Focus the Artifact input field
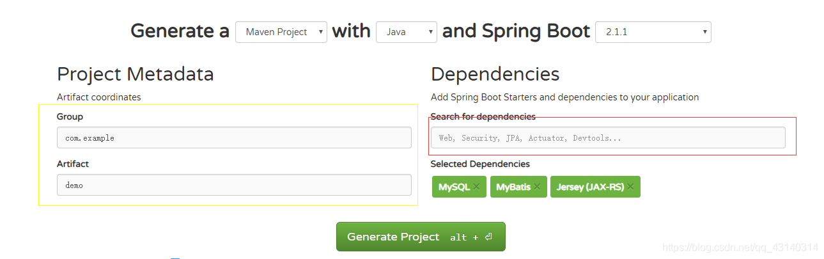Screen dimensions: 824x259 234,185
